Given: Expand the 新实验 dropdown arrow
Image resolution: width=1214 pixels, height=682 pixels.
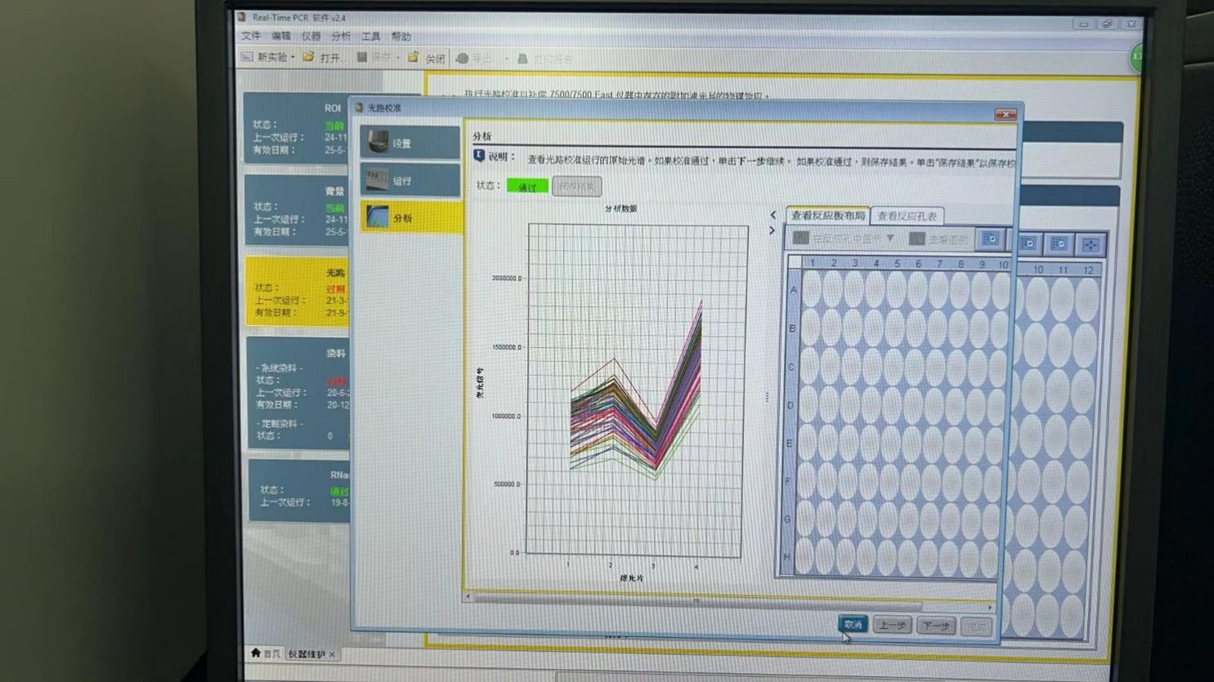Looking at the screenshot, I should [x=293, y=58].
